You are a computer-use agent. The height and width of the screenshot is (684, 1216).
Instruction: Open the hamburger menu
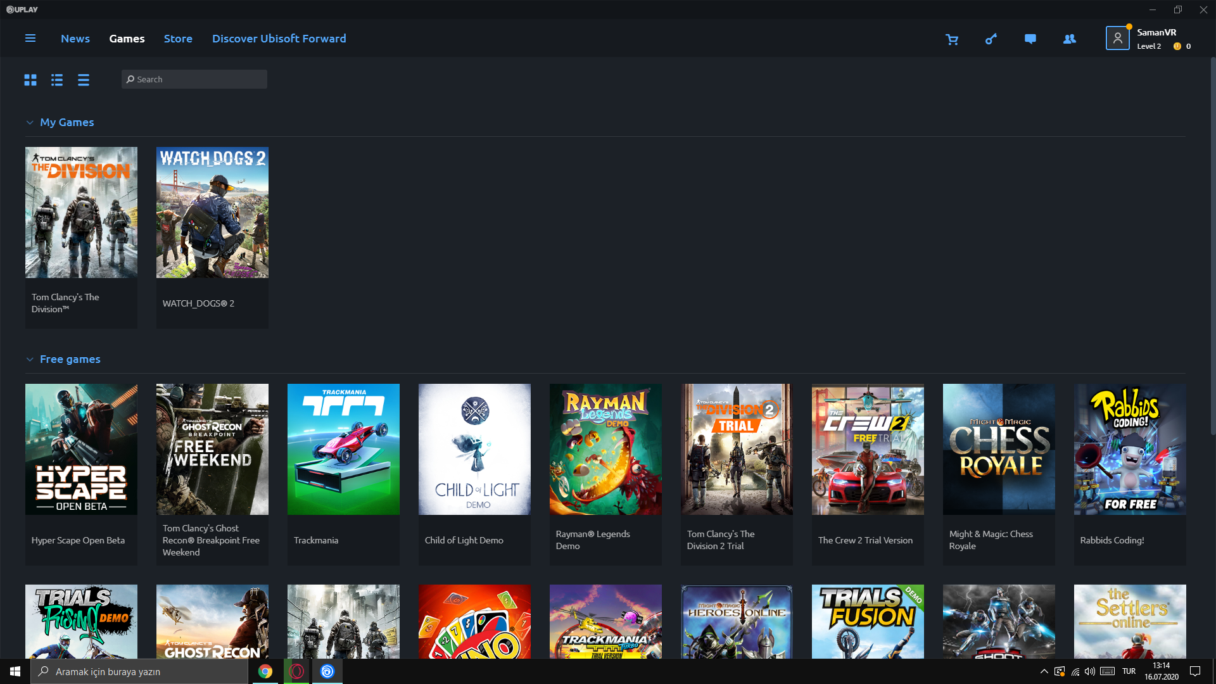30,39
